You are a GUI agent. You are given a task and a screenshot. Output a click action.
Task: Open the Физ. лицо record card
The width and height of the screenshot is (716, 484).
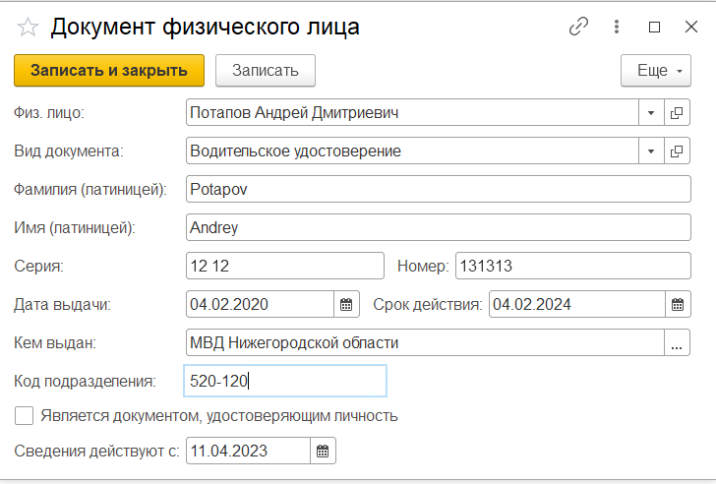(x=678, y=113)
